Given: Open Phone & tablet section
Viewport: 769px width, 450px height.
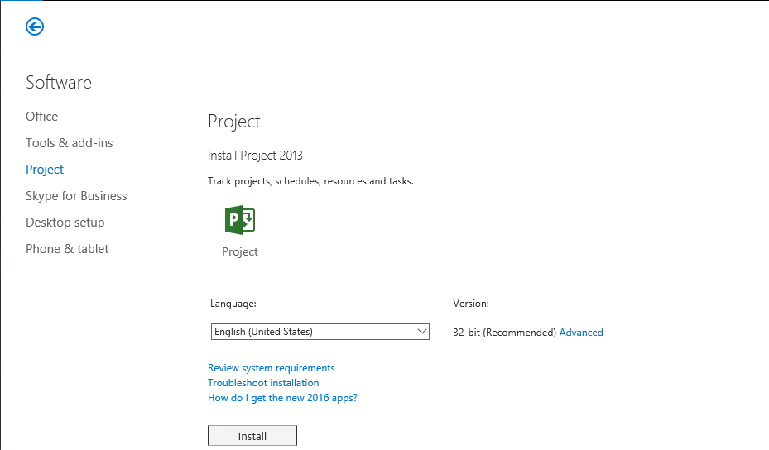Looking at the screenshot, I should pyautogui.click(x=67, y=248).
